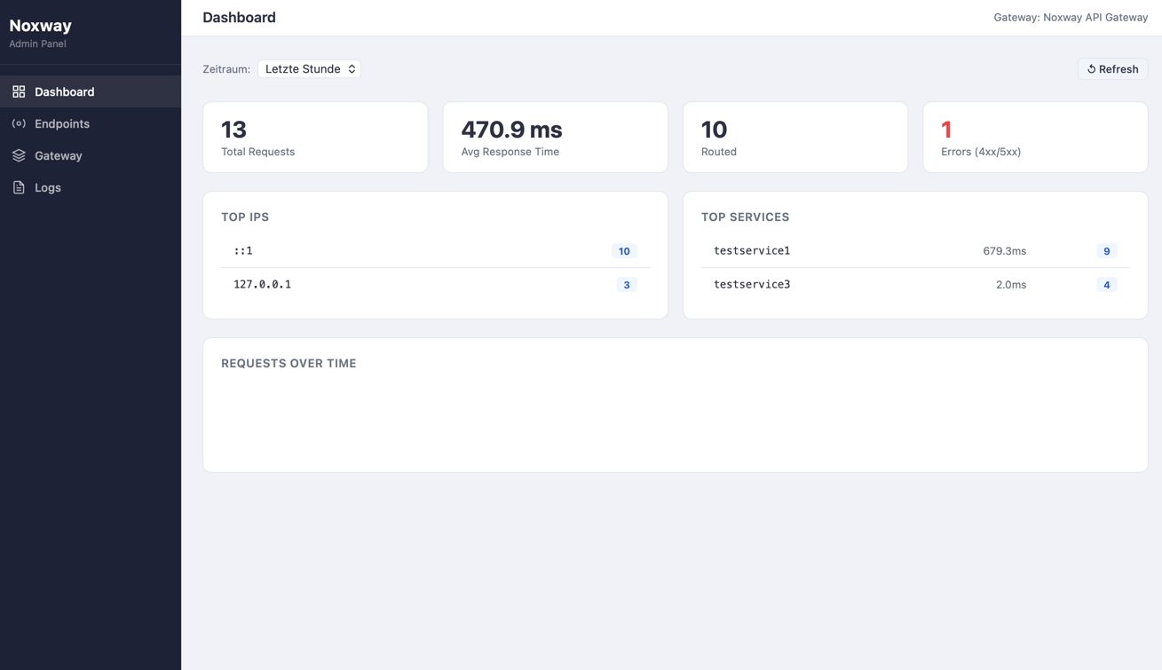Screen dimensions: 1162x670
Task: Click the Noxway brand title
Action: 40,26
